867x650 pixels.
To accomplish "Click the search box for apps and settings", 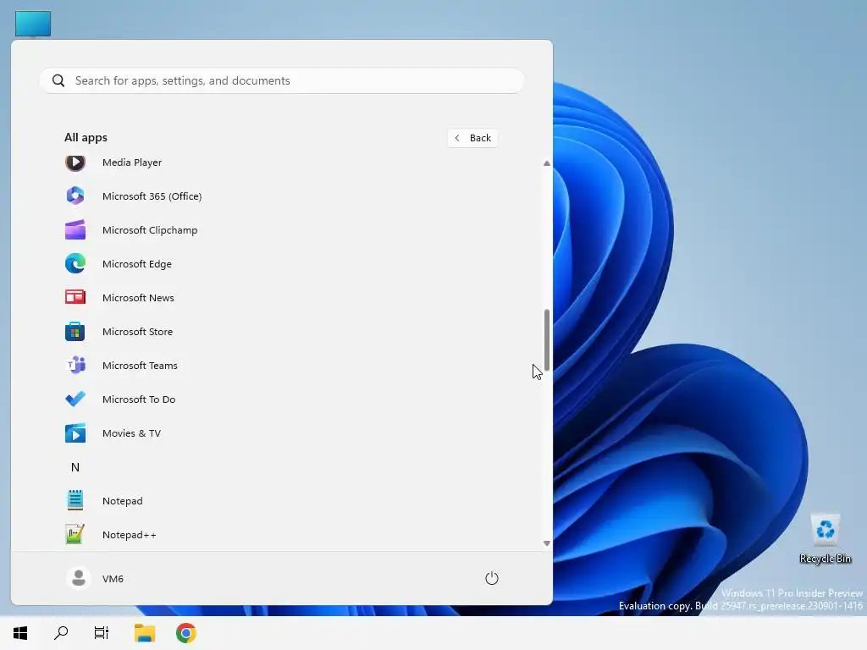I will (282, 80).
